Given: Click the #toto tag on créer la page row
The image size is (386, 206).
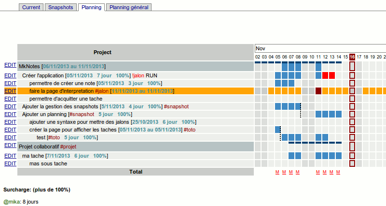Looking at the screenshot, I should coord(190,130).
